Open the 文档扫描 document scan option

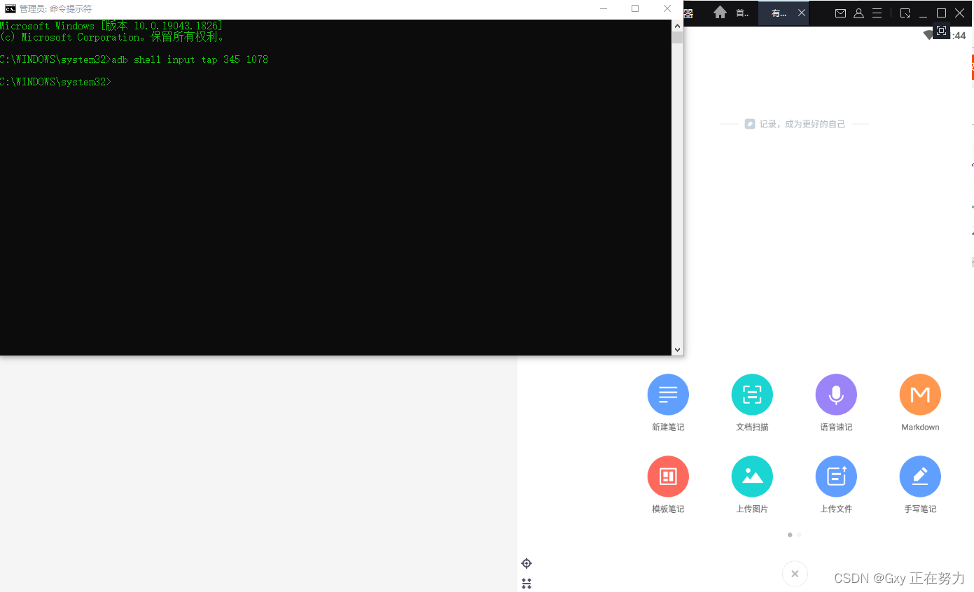click(752, 395)
